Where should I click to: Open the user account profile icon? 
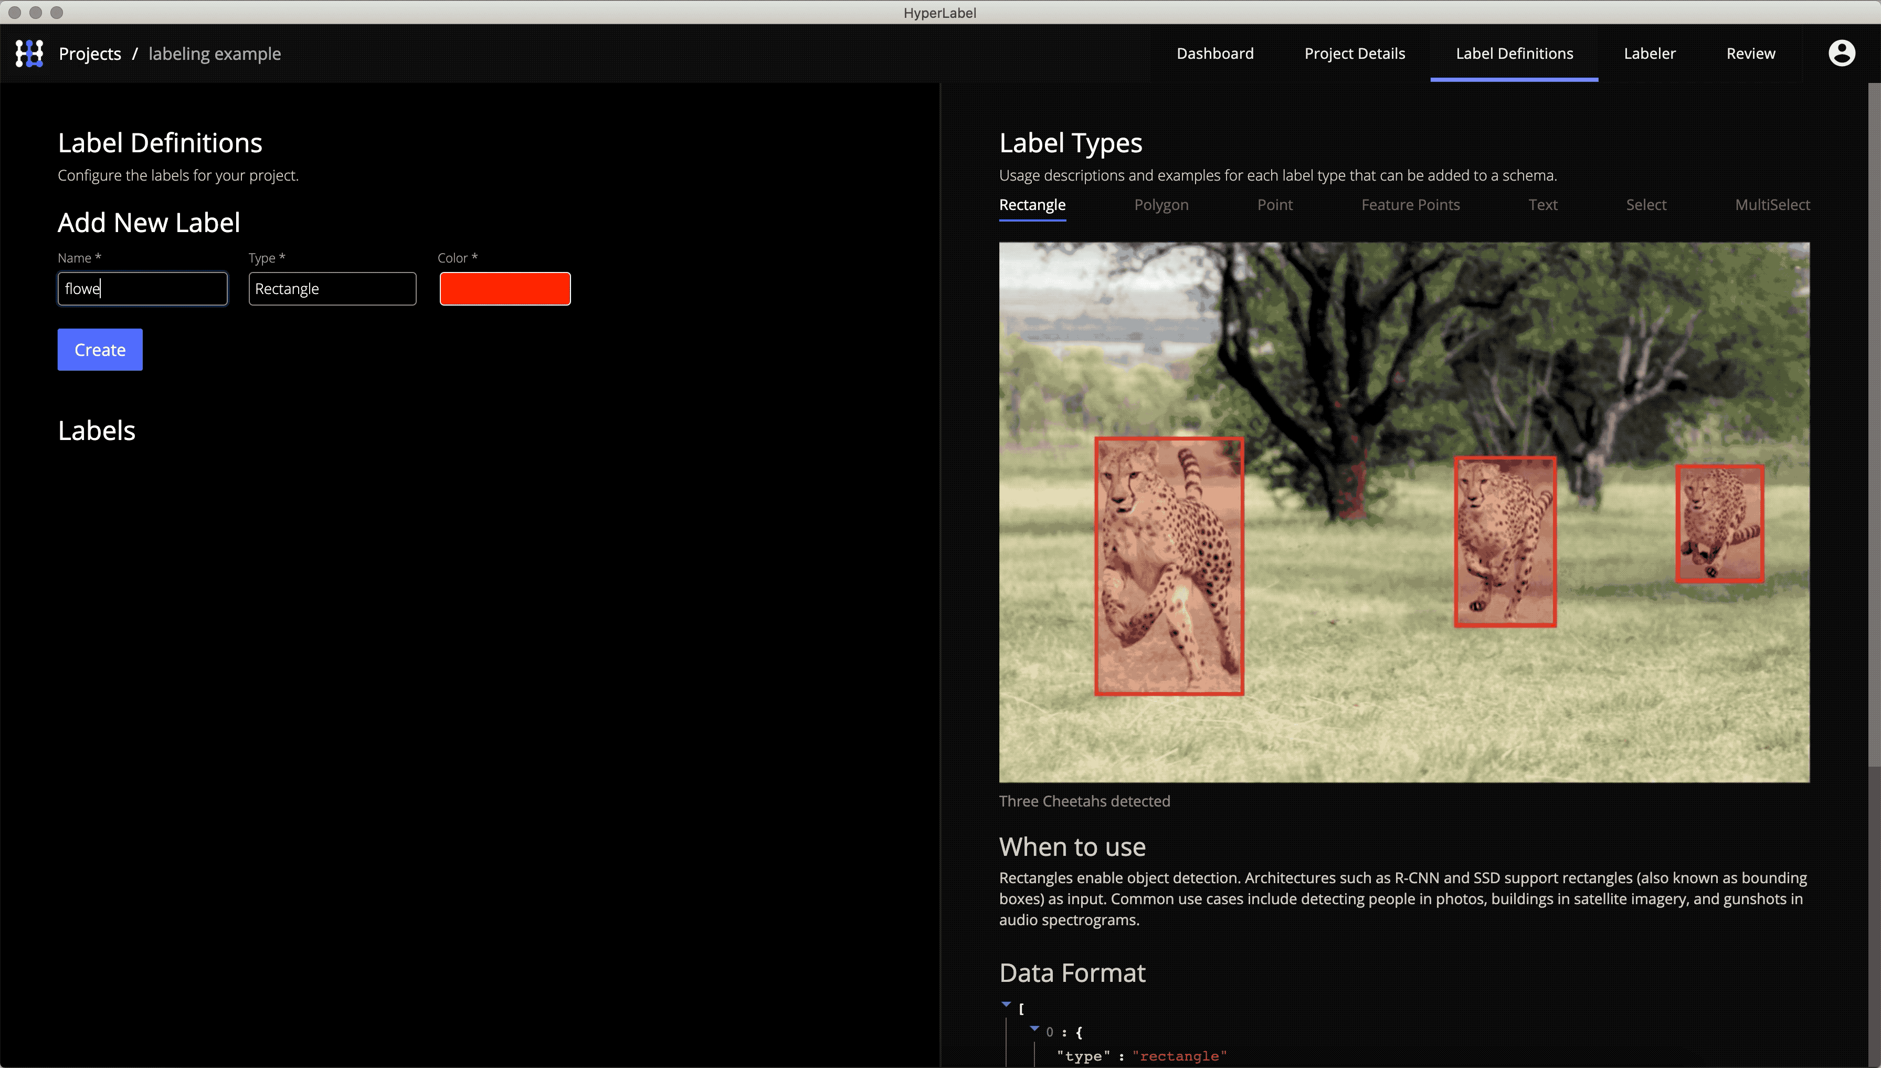point(1842,54)
